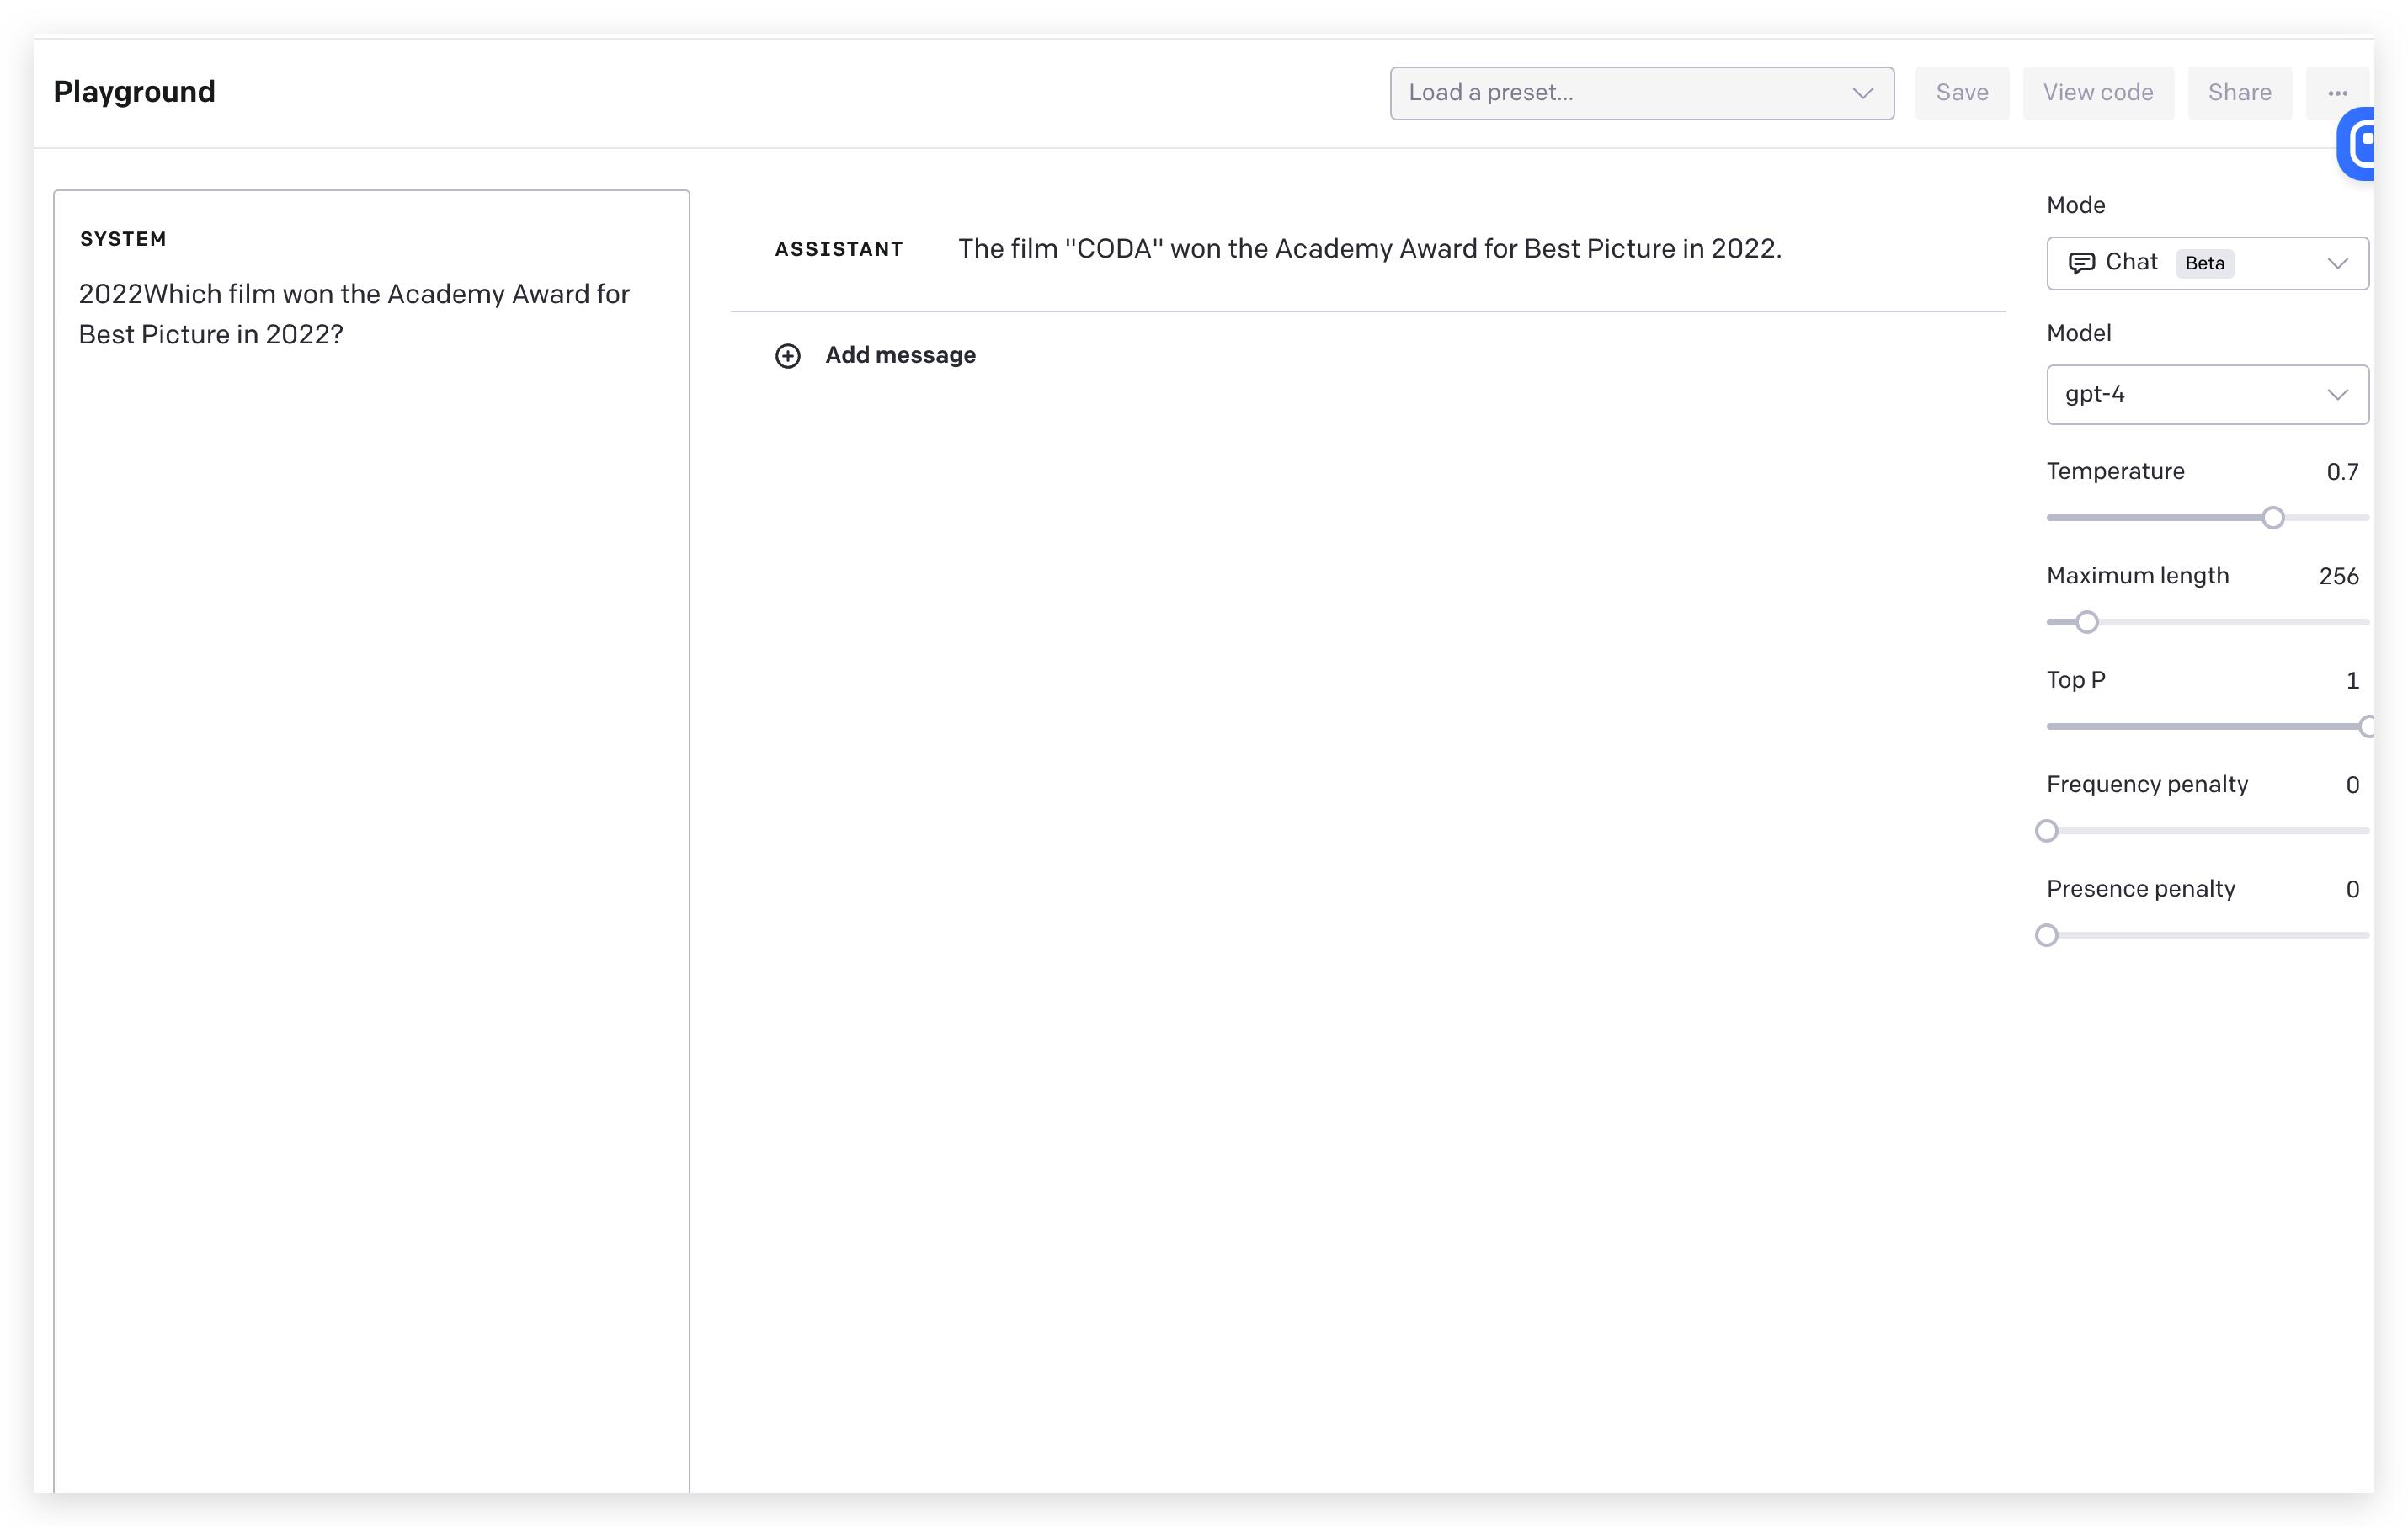Click the Beta badge in Mode selector
The height and width of the screenshot is (1527, 2408).
click(2204, 263)
